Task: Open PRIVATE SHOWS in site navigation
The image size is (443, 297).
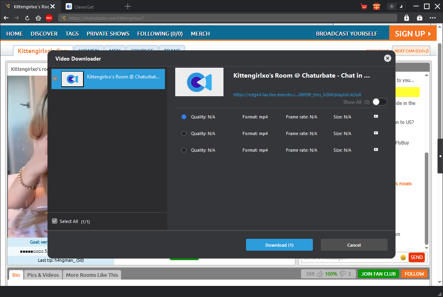Action: pos(108,34)
